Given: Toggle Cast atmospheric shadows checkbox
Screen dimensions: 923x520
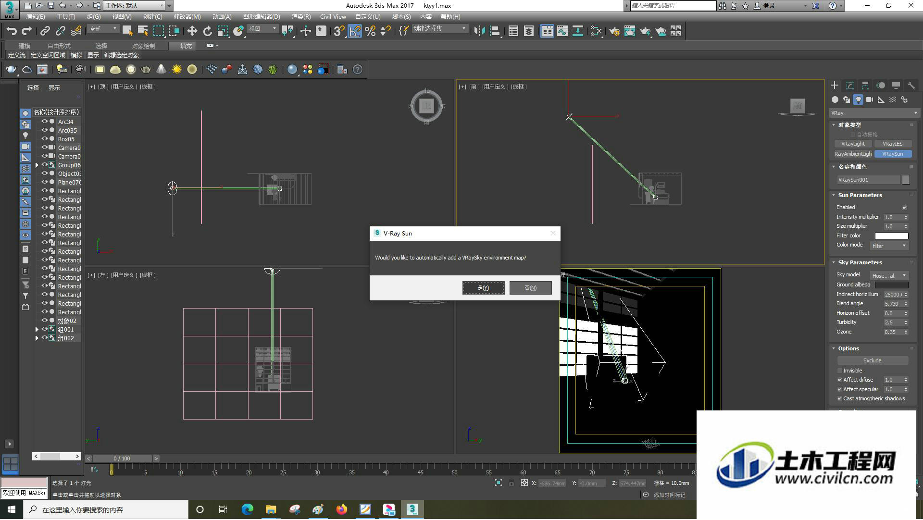Looking at the screenshot, I should tap(840, 399).
